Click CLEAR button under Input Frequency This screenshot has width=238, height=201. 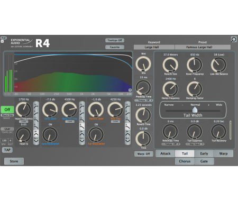tap(24, 122)
